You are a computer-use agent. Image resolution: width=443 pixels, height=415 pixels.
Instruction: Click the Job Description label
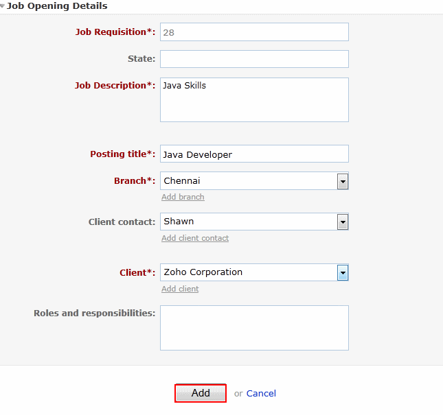[115, 86]
